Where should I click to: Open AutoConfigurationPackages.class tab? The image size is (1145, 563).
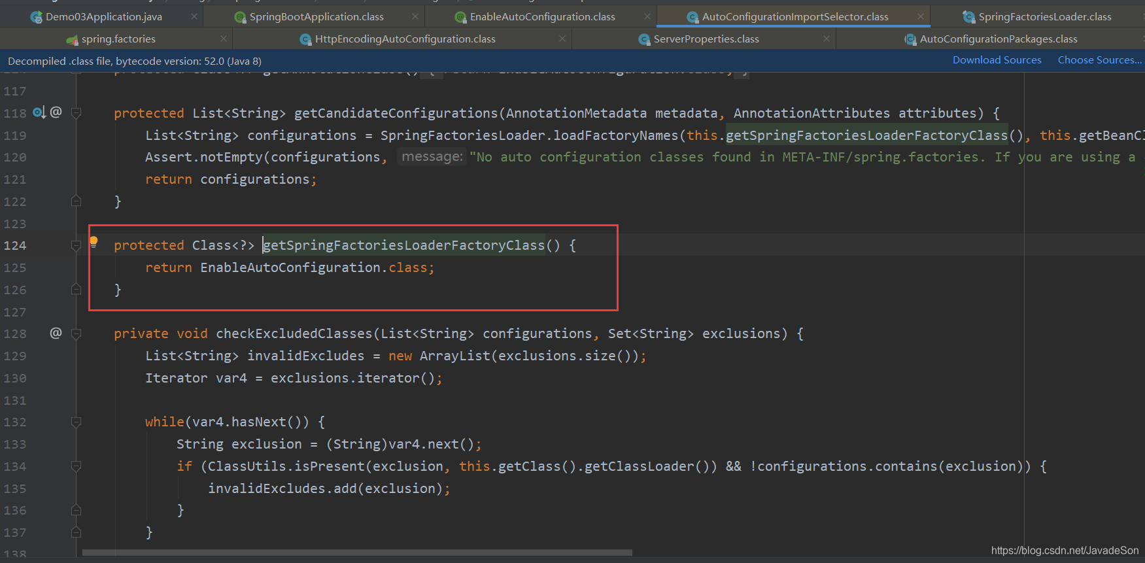[998, 39]
